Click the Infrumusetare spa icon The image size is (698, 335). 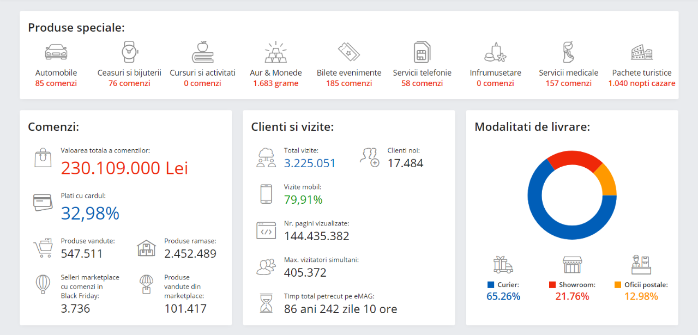(495, 52)
